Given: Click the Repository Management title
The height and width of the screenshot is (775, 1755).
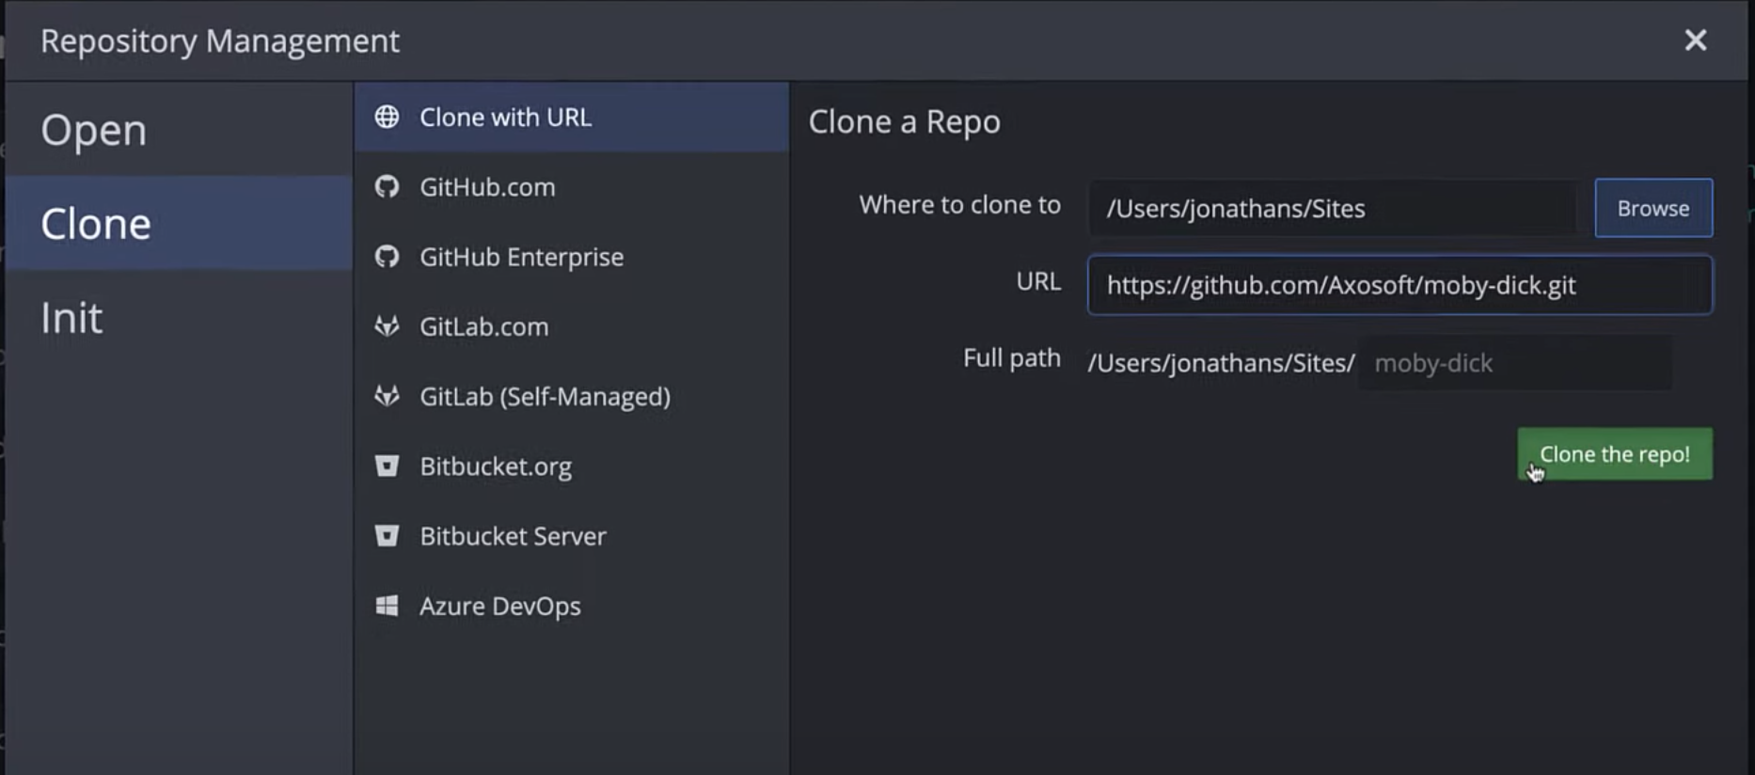Looking at the screenshot, I should (x=220, y=40).
